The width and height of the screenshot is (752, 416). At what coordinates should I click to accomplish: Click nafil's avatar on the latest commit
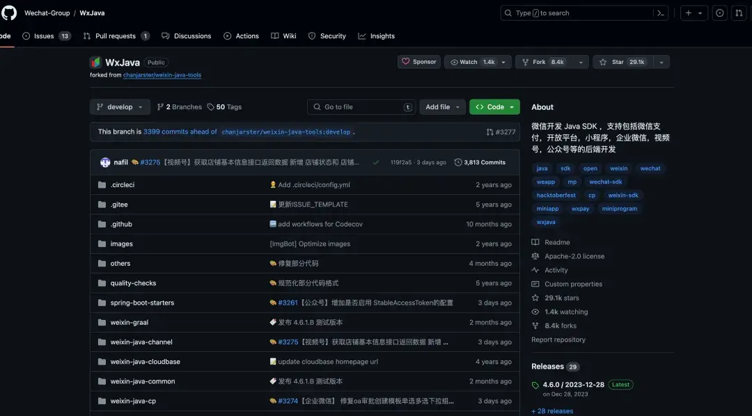tap(105, 161)
